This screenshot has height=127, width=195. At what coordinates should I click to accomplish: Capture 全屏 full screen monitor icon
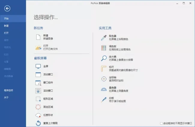38,66
